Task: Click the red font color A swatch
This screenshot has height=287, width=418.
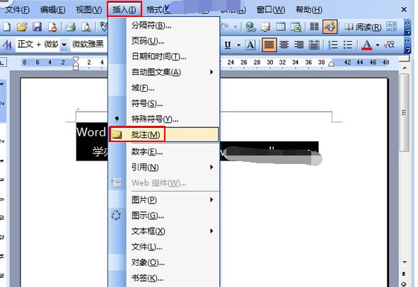Action: click(367, 45)
